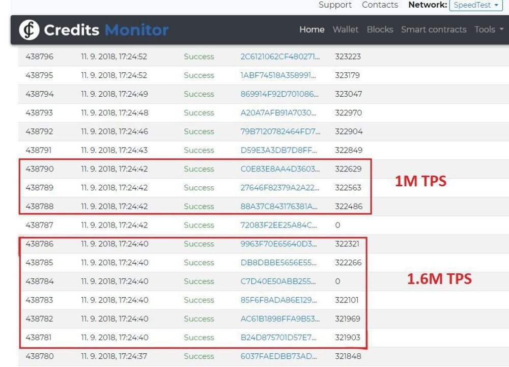
Task: Click transaction count 322486
Action: click(x=349, y=206)
